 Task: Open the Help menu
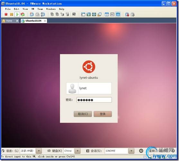click(62, 9)
